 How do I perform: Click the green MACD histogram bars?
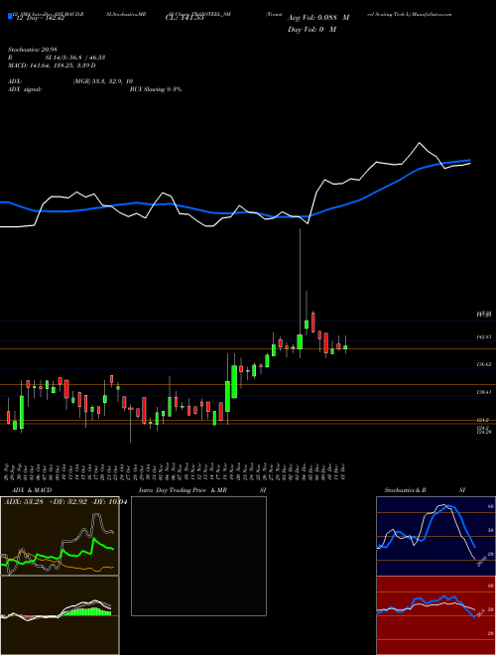click(x=87, y=611)
